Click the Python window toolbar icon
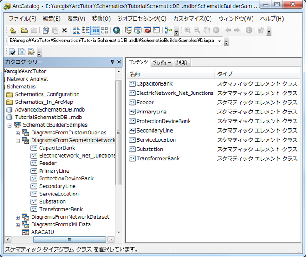 pyautogui.click(x=157, y=31)
